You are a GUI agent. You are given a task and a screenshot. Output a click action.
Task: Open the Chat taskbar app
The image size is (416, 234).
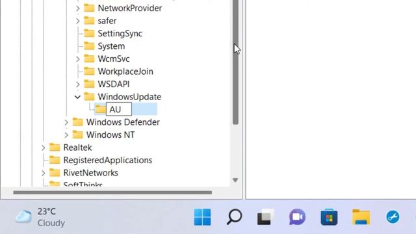coord(298,217)
